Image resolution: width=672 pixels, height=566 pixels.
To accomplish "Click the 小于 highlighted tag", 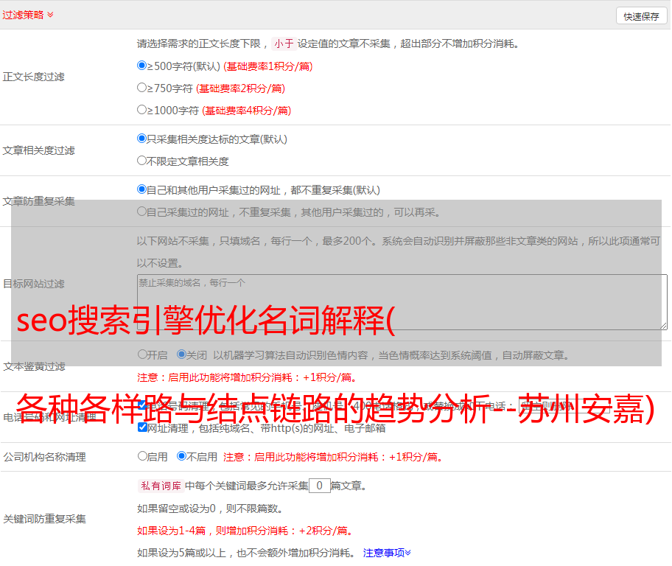I will 284,43.
